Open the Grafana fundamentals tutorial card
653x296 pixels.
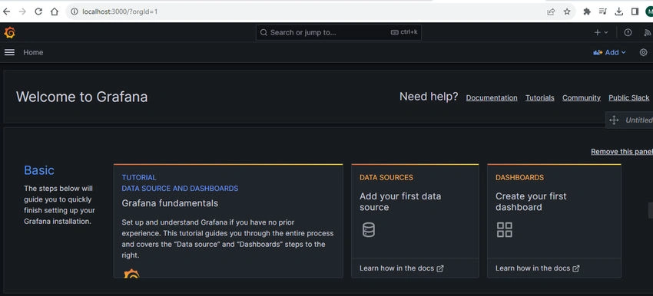(x=228, y=221)
